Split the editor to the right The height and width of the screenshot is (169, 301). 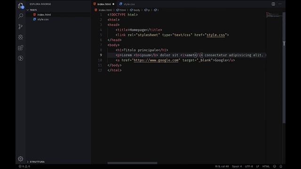point(273,4)
